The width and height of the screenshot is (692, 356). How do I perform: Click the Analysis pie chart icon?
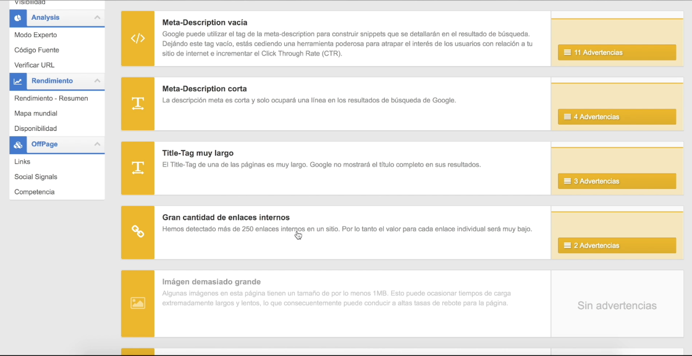[x=18, y=18]
